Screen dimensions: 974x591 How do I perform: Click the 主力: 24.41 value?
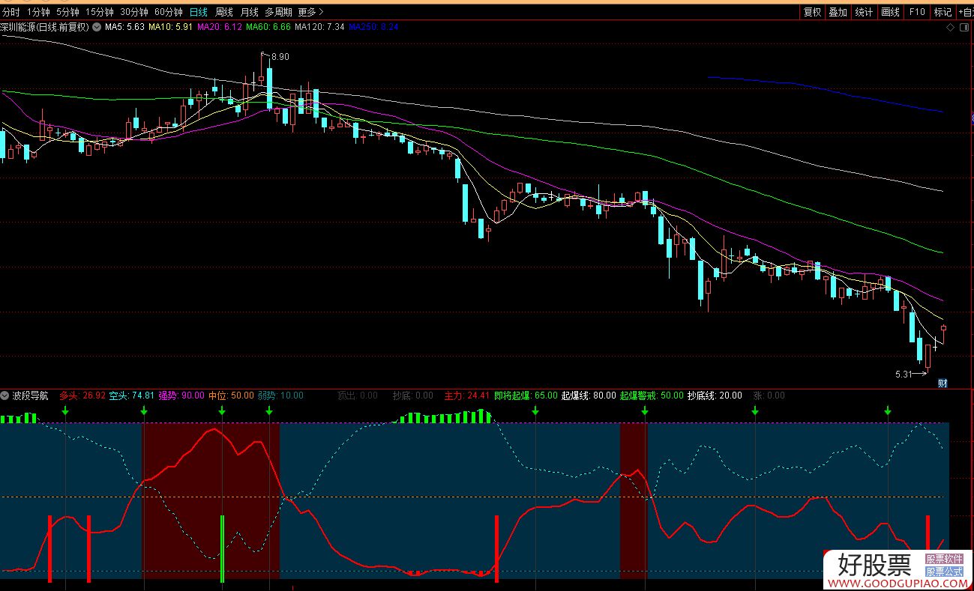point(466,395)
